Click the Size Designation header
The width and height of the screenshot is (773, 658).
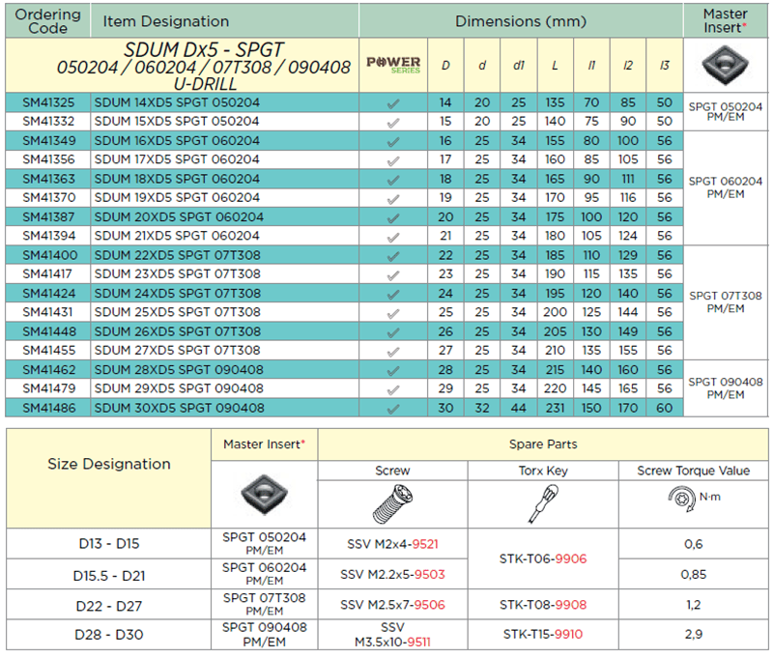(109, 464)
